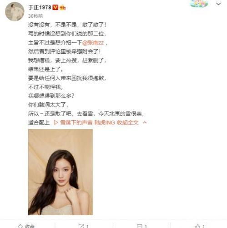
Task: Open the post options chevron menu
Action: click(218, 4)
